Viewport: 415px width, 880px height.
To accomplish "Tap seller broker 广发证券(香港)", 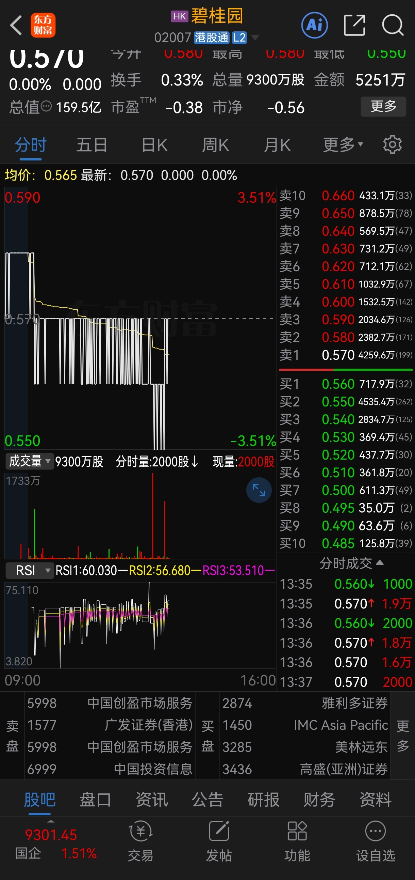I will [x=148, y=725].
